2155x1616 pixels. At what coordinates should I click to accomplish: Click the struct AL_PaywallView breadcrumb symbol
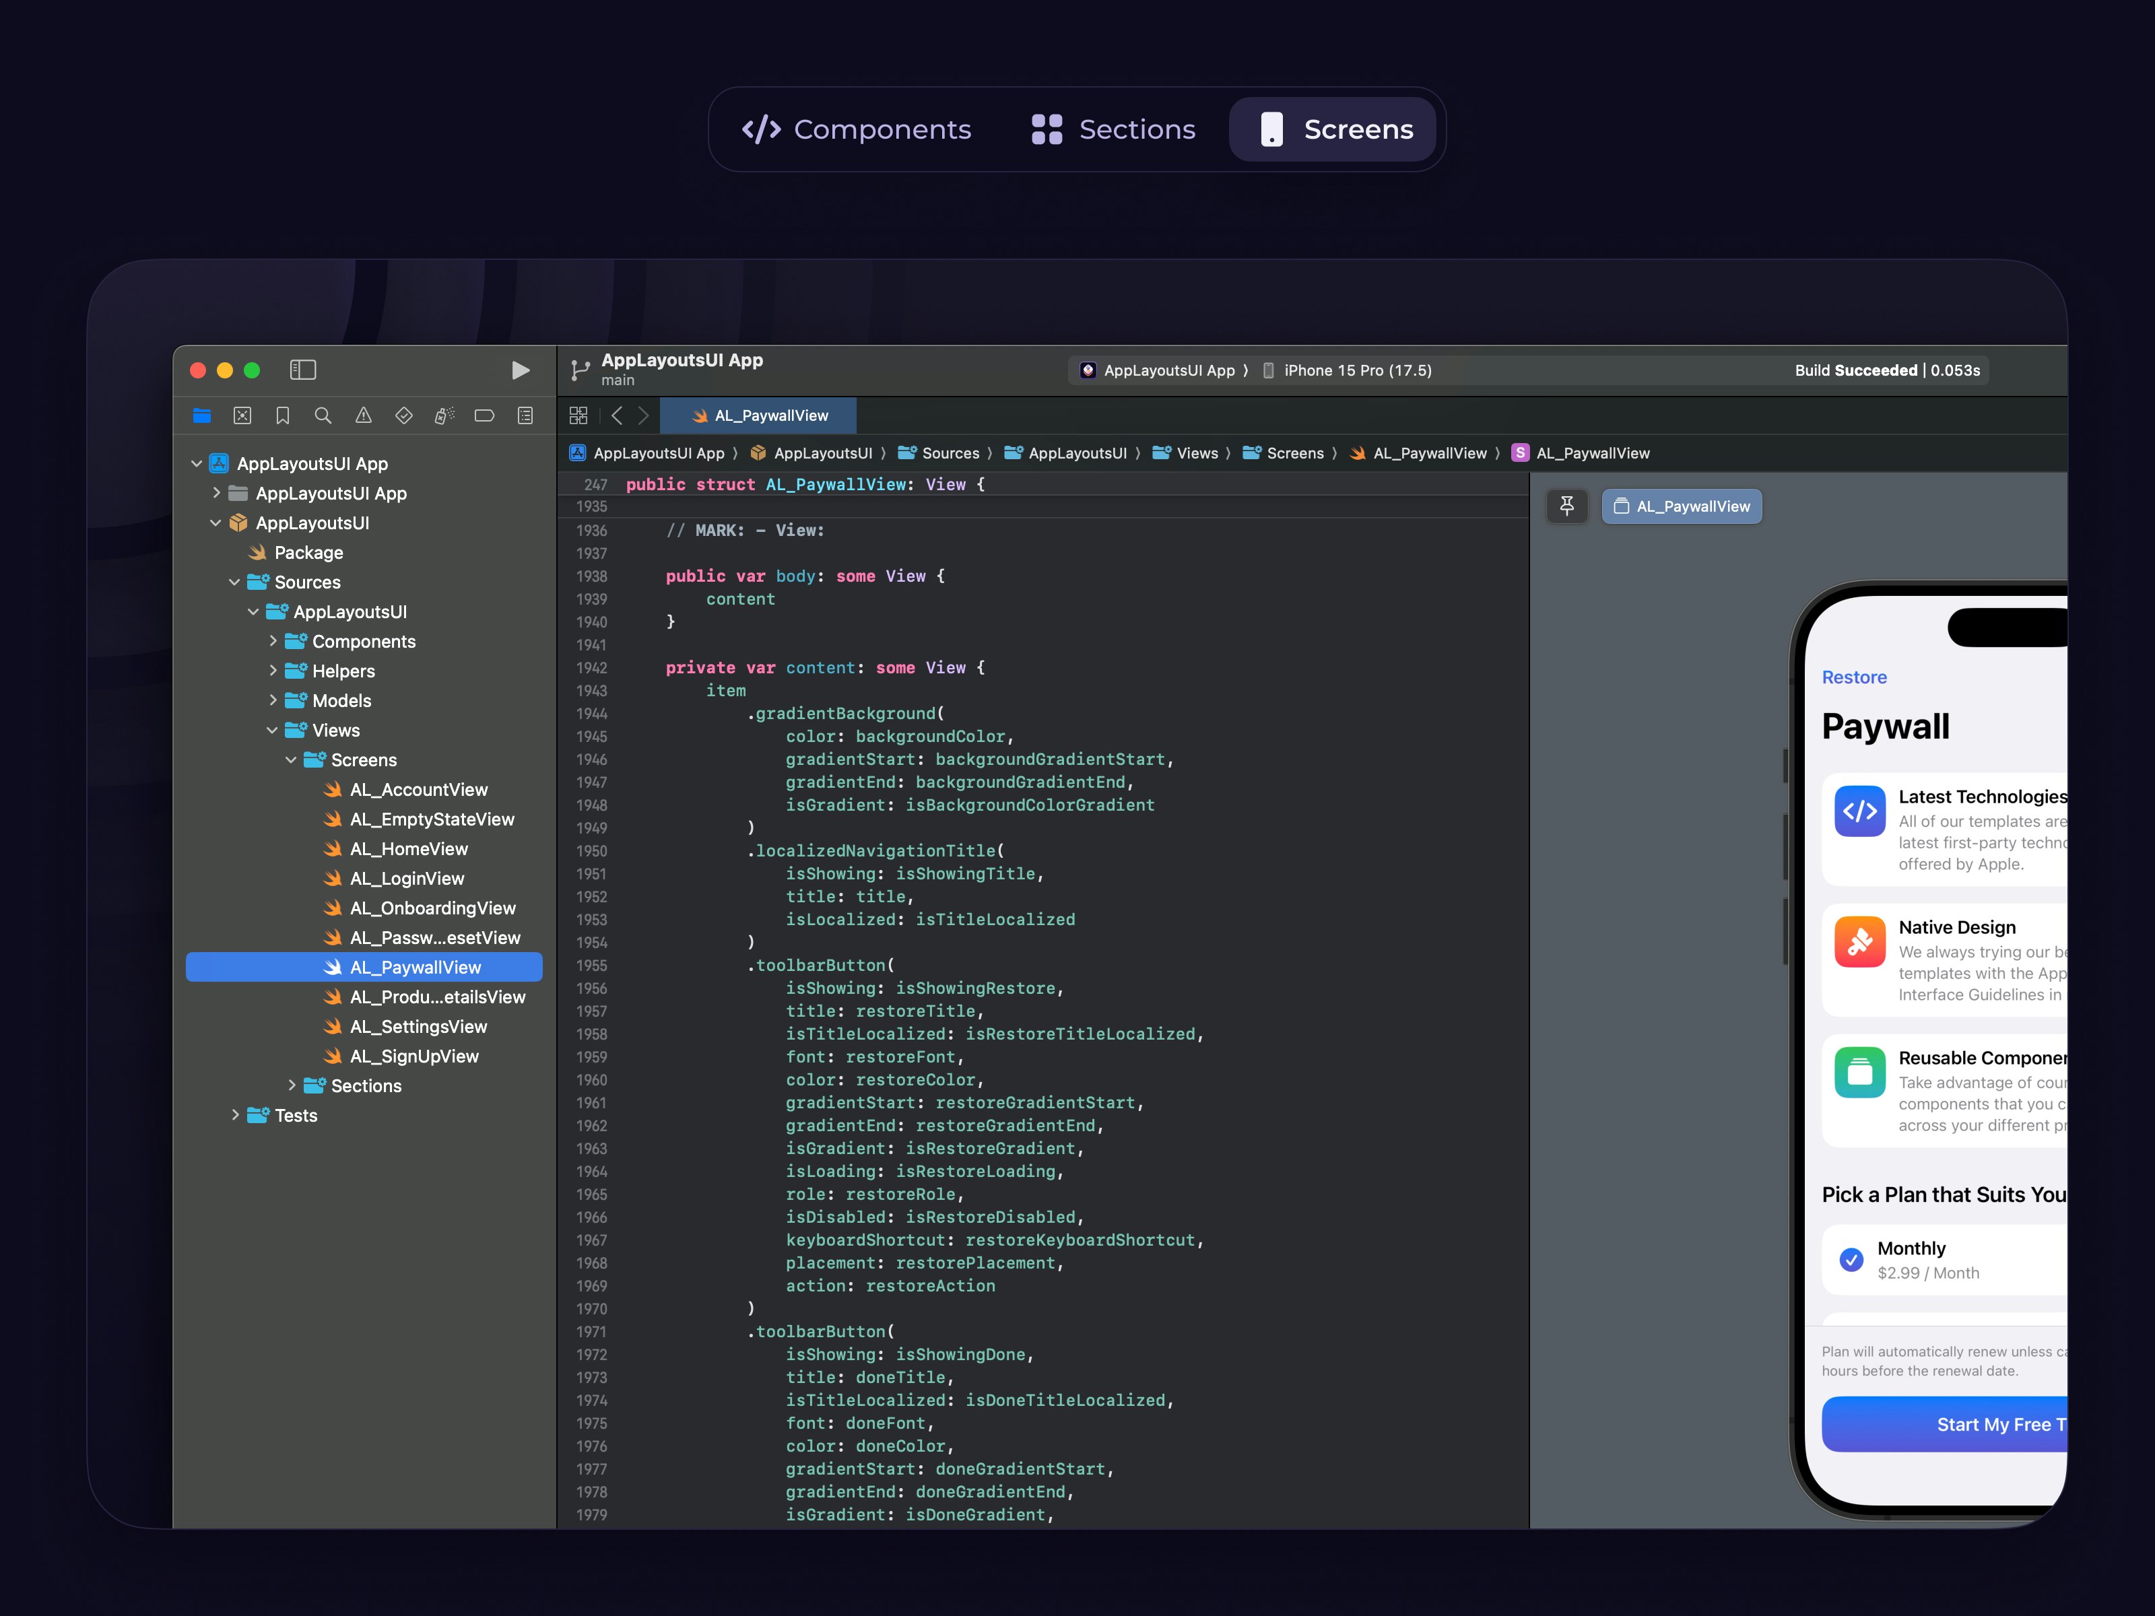click(x=1580, y=453)
